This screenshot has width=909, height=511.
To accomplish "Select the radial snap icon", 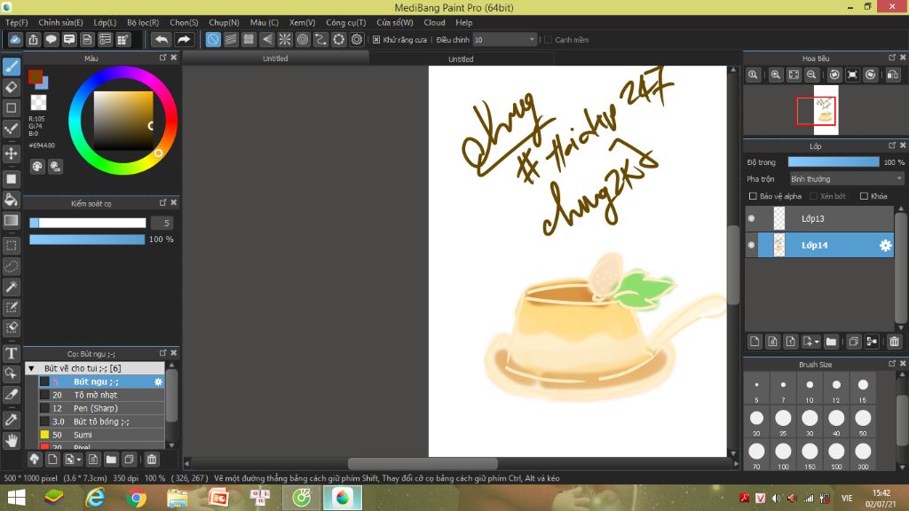I will pyautogui.click(x=285, y=39).
